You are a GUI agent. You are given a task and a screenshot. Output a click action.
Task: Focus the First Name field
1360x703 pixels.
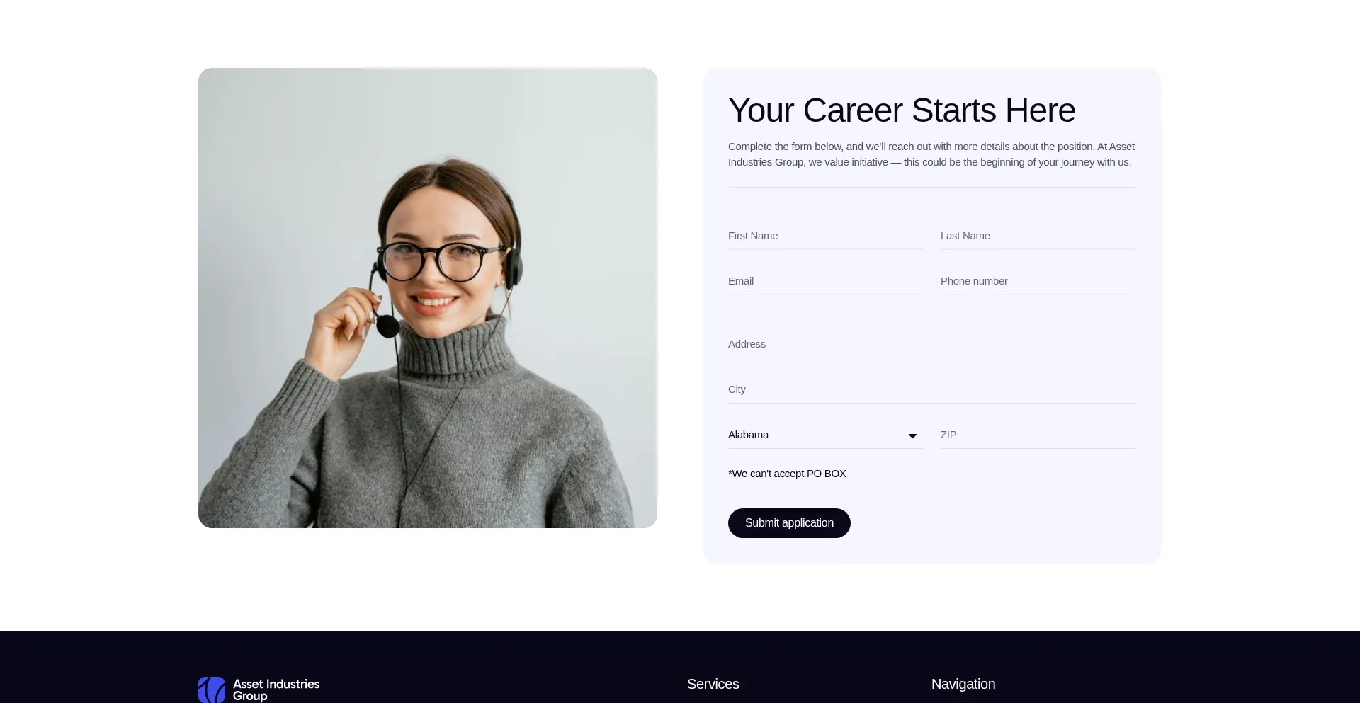[825, 236]
